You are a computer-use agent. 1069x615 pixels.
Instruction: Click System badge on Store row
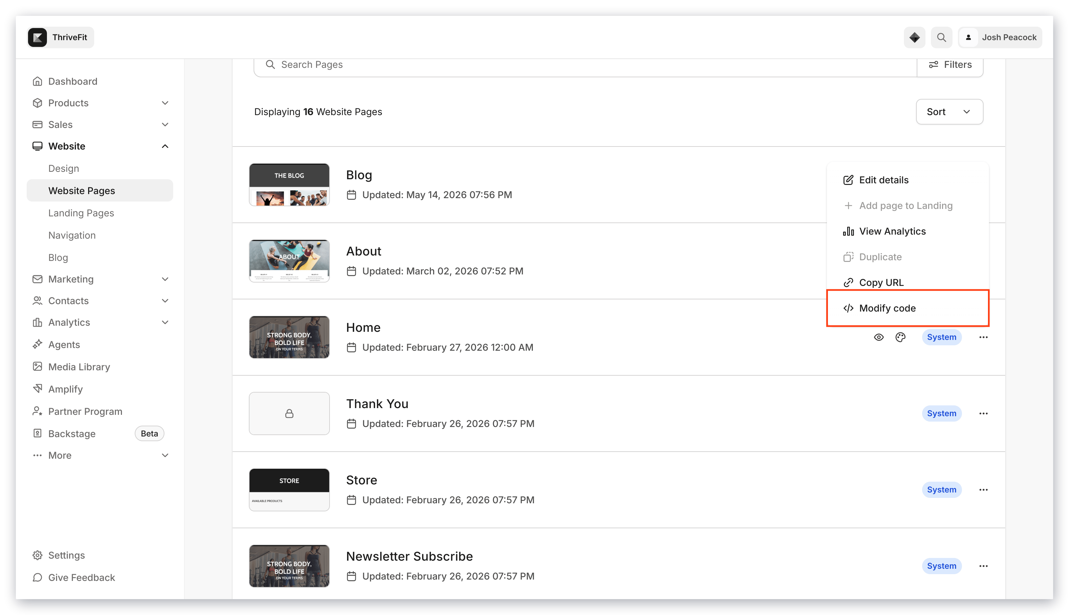tap(941, 489)
